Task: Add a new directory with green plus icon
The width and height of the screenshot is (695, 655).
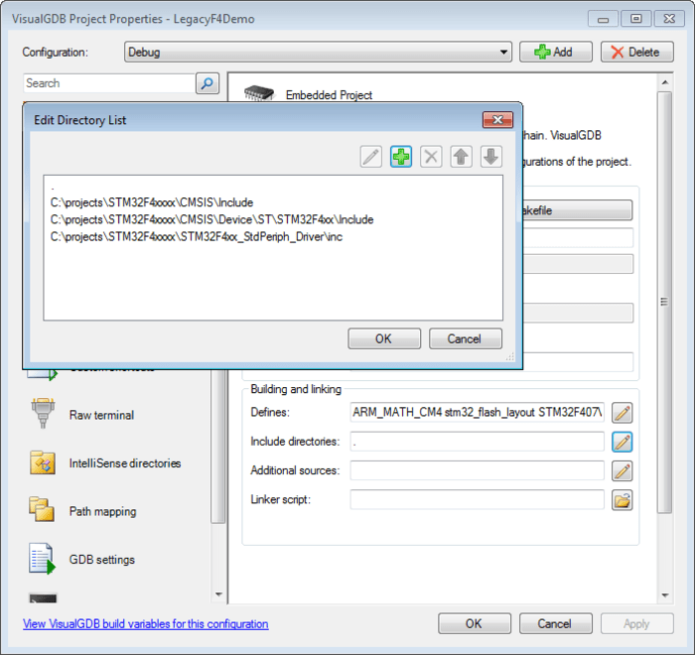Action: pyautogui.click(x=401, y=157)
